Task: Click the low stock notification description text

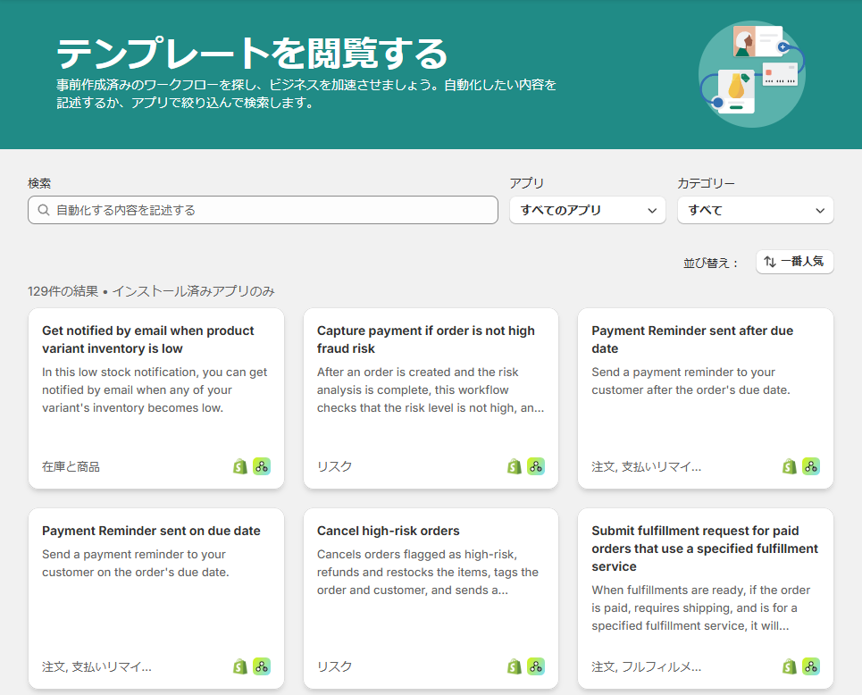Action: coord(155,389)
